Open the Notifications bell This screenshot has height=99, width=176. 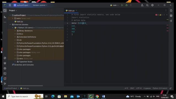(171, 10)
